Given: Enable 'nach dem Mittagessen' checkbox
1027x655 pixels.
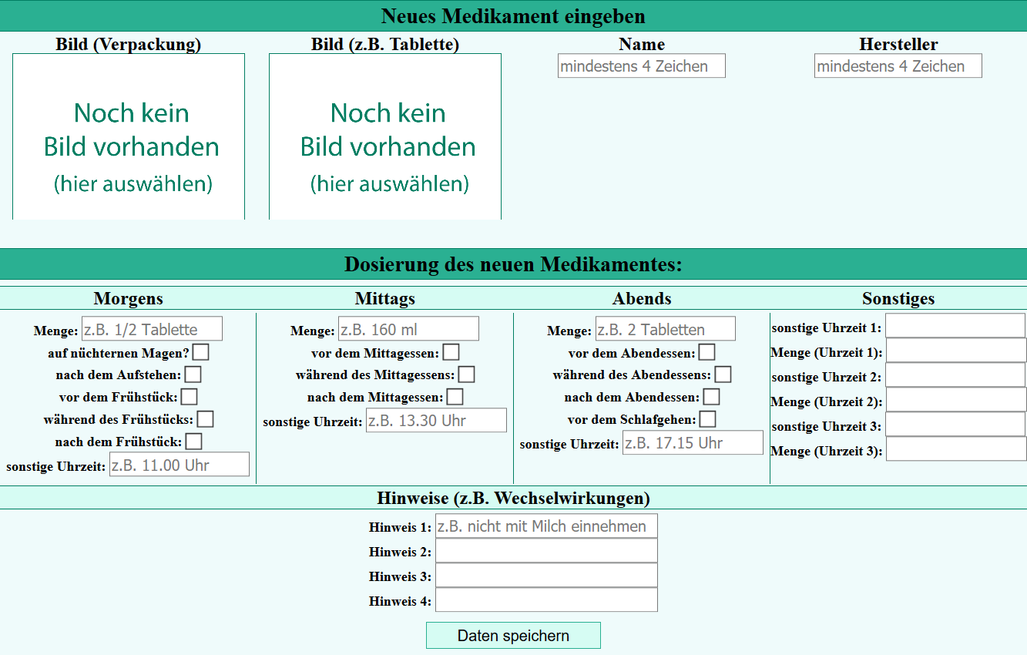Looking at the screenshot, I should 455,397.
